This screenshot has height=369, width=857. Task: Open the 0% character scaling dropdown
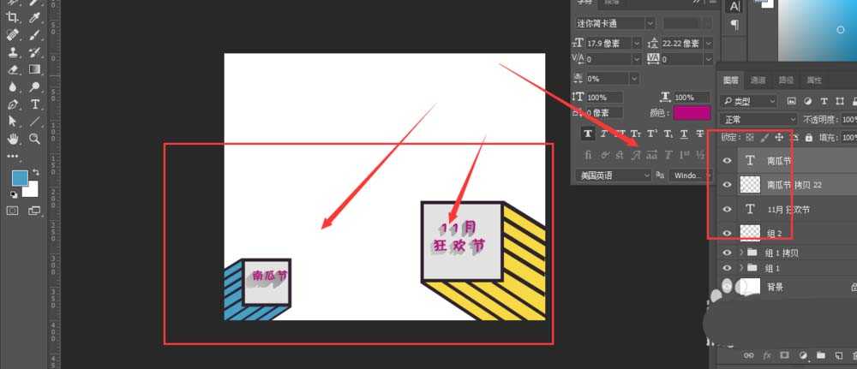[634, 79]
